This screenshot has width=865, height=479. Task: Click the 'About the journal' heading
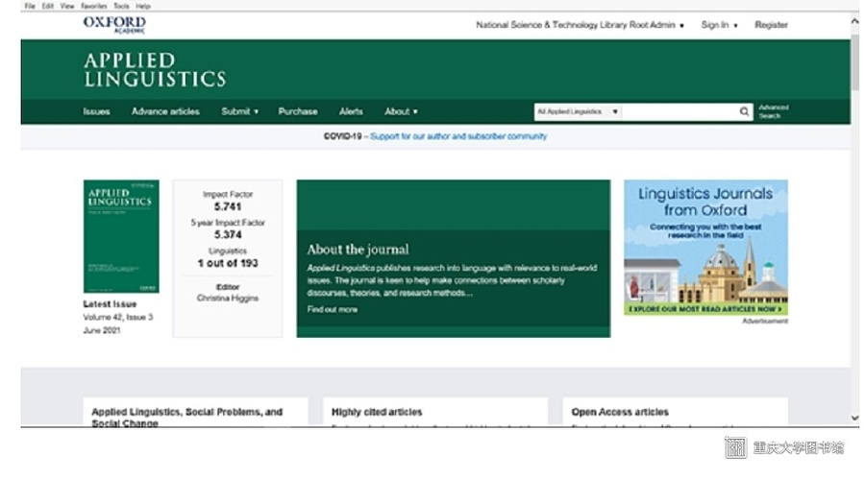coord(358,250)
